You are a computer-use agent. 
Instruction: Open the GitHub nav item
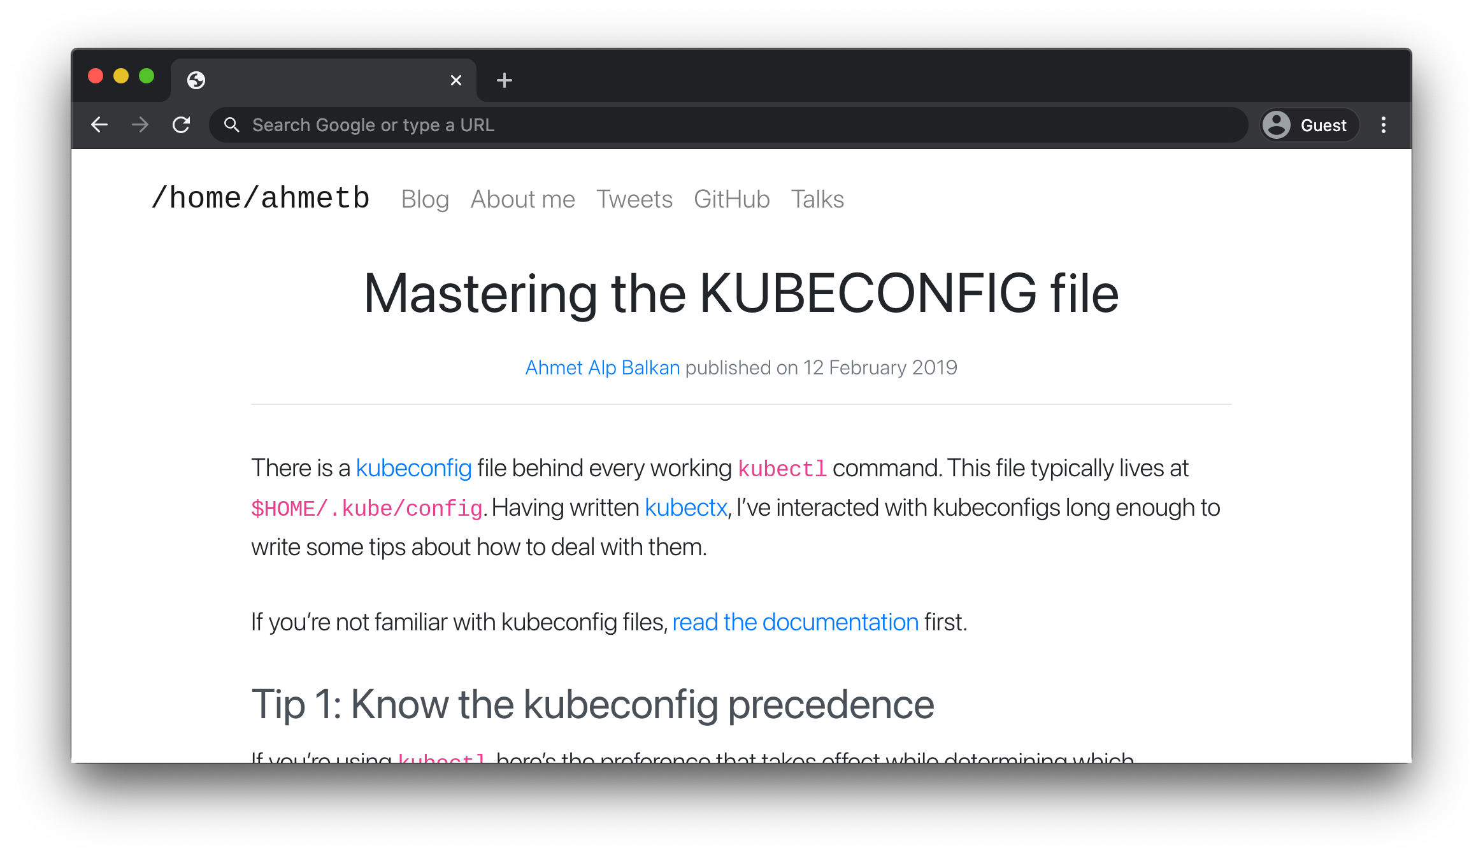click(732, 200)
